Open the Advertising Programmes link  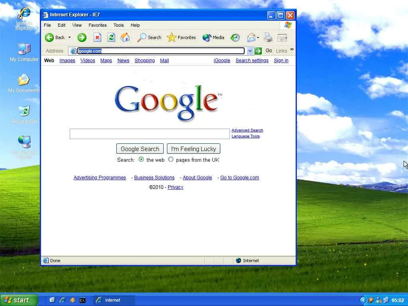[100, 178]
